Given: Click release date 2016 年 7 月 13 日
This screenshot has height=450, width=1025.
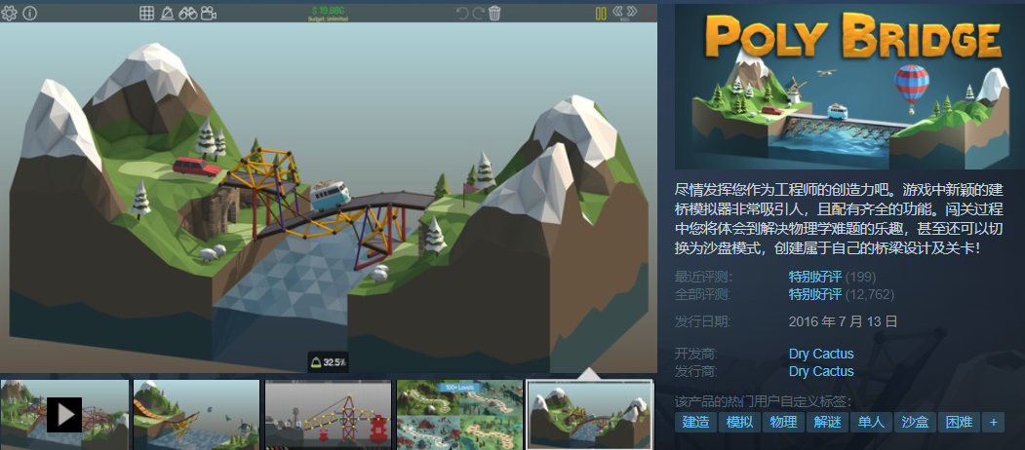Looking at the screenshot, I should click(843, 321).
